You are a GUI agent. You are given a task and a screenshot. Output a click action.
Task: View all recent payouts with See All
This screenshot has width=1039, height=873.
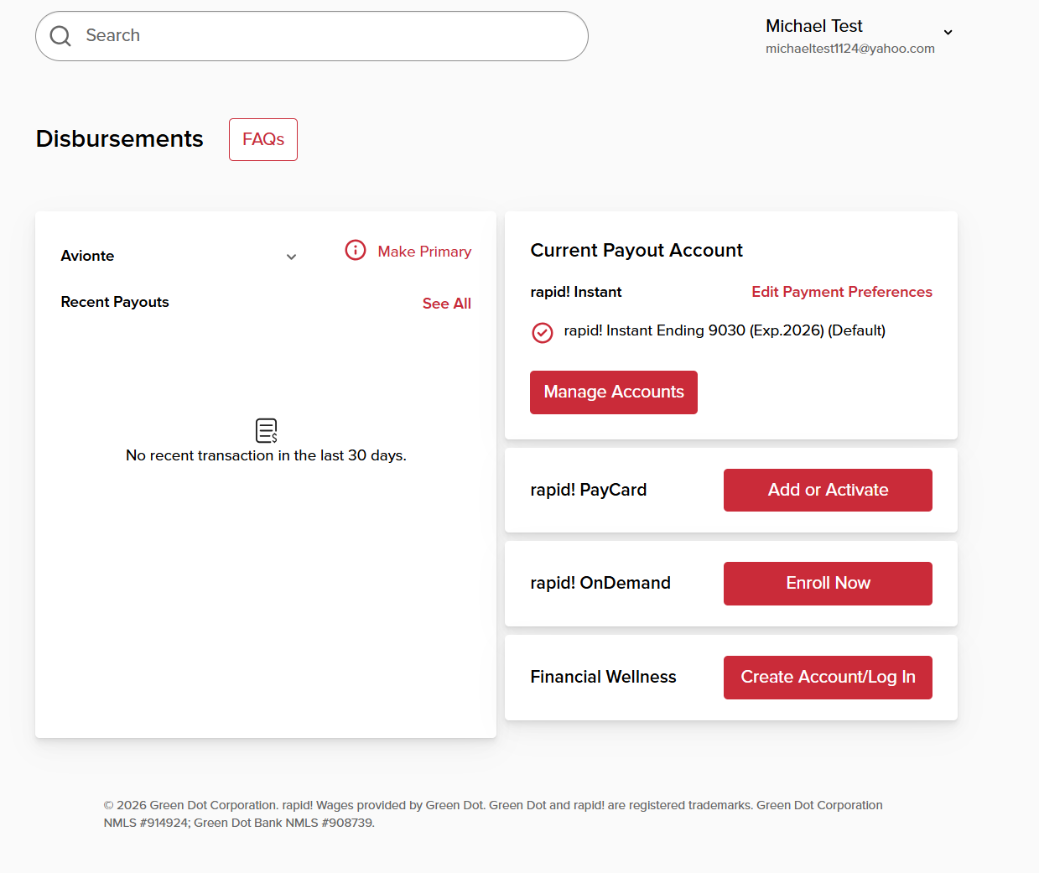(x=447, y=304)
